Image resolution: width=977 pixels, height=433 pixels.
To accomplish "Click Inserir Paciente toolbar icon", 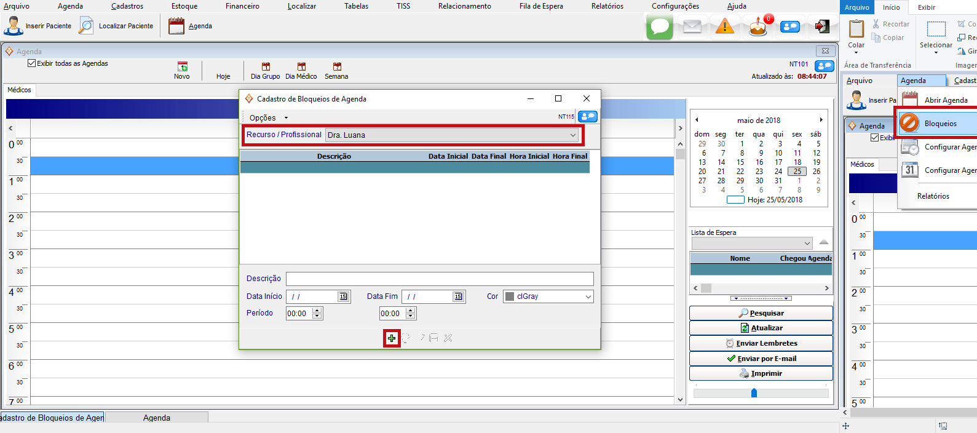I will click(x=14, y=26).
